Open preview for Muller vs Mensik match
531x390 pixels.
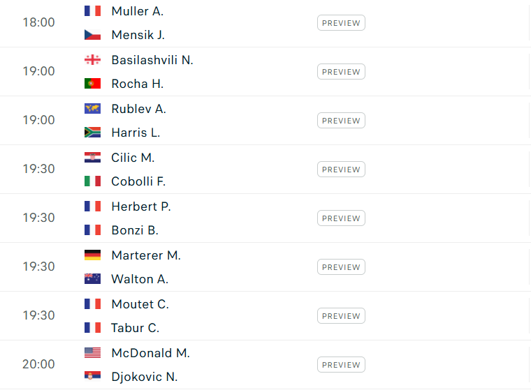pos(341,23)
